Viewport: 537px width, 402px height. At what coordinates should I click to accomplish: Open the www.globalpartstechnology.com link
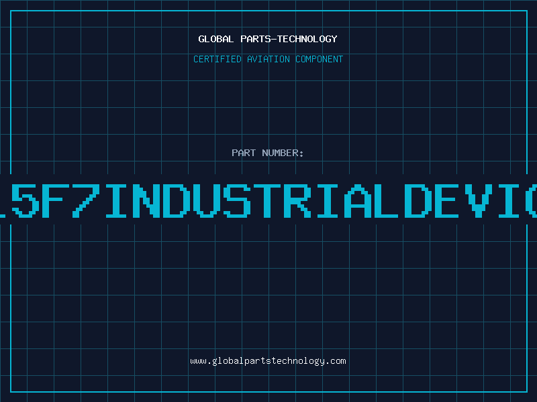268,361
